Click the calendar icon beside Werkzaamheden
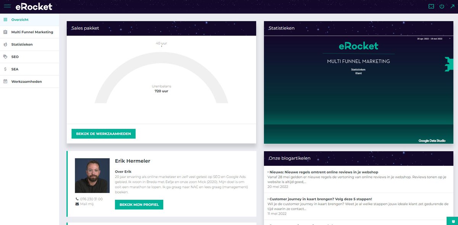Screen dimensions: 458x225 pos(5,81)
